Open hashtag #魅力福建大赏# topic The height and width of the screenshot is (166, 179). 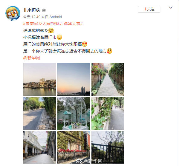[x=68, y=24]
